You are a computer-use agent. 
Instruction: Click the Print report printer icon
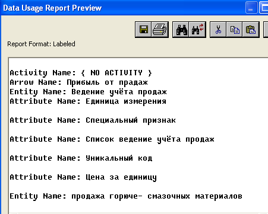pos(160,30)
